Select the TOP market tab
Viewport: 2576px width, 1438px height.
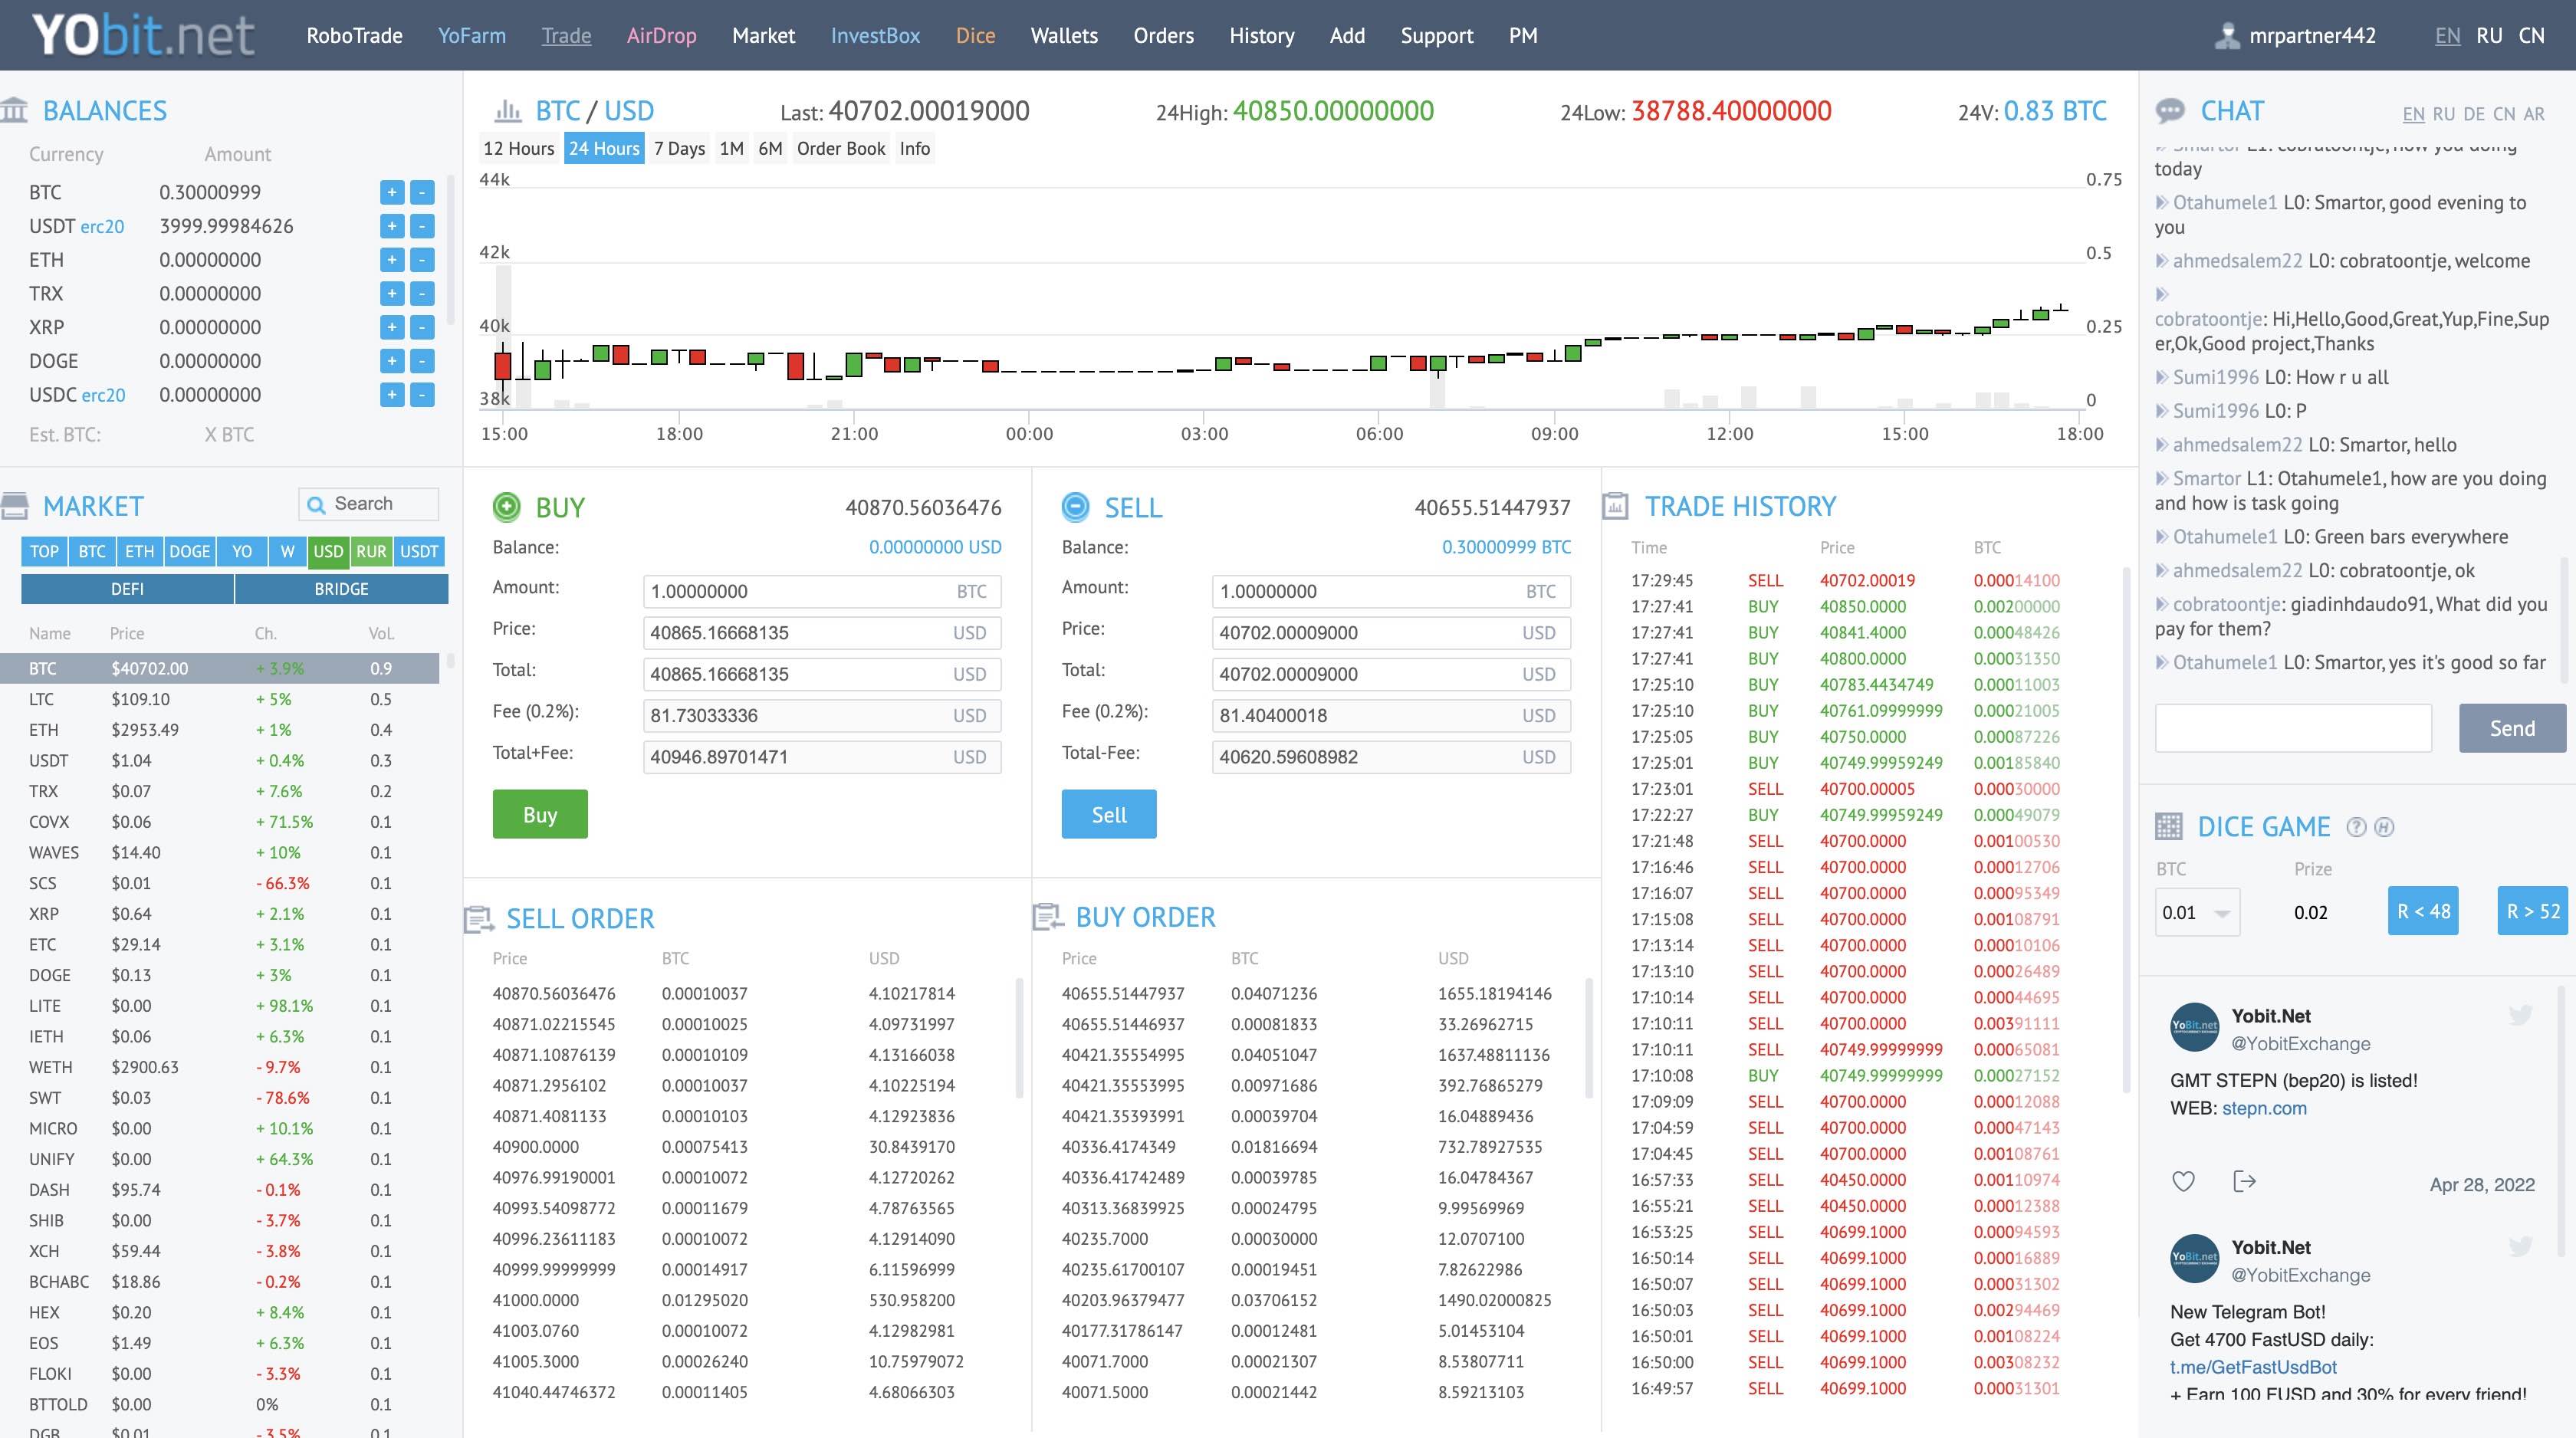point(44,551)
